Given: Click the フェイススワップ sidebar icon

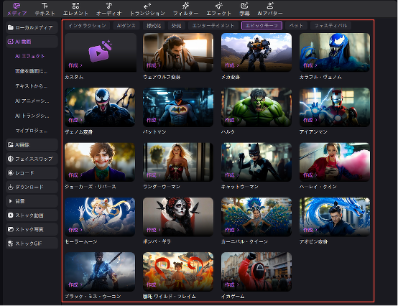Looking at the screenshot, I should (x=10, y=159).
